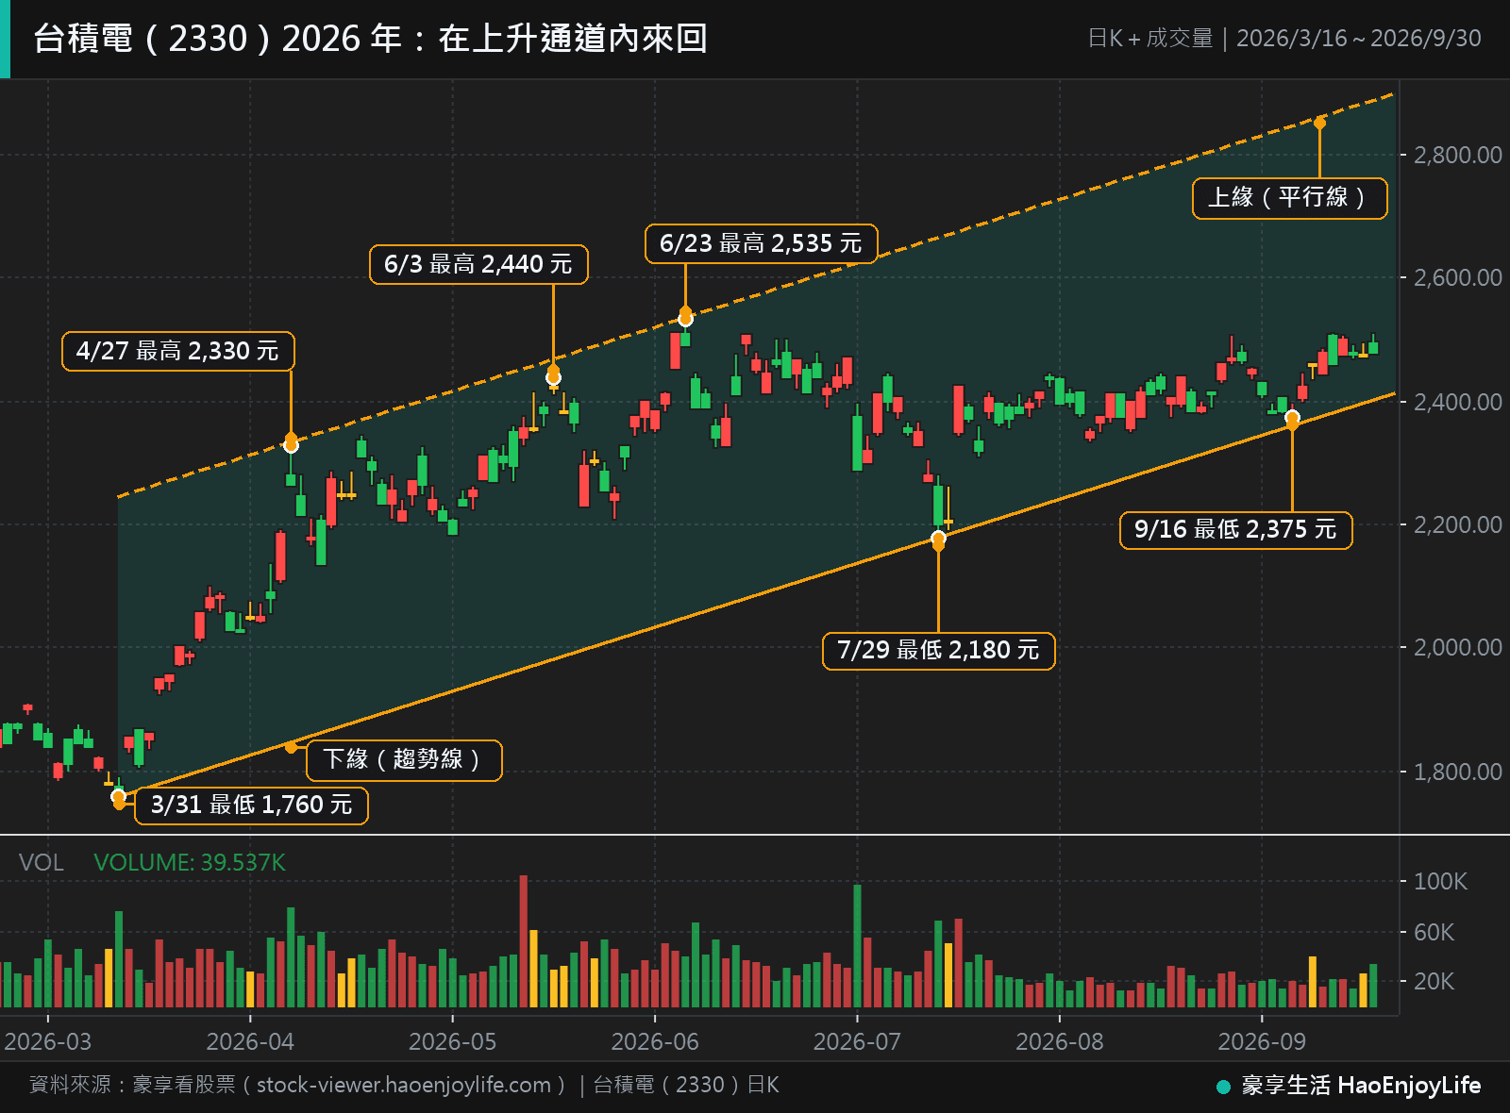This screenshot has width=1510, height=1113.
Task: Click the tall green volume bar at 2026-07
Action: [x=857, y=946]
